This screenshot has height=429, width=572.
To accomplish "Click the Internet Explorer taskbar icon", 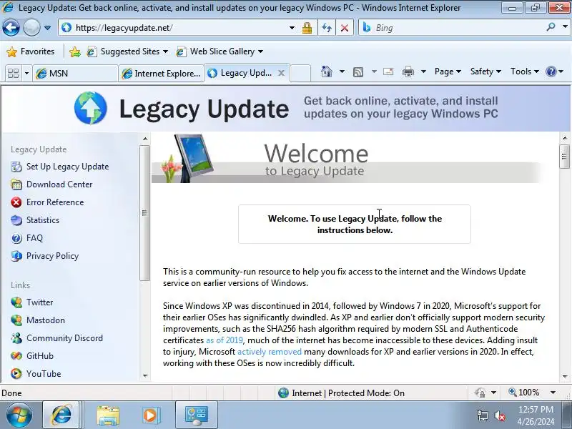I will 61,415.
